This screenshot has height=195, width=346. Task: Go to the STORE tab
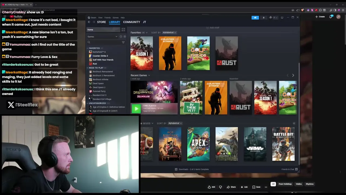point(102,22)
